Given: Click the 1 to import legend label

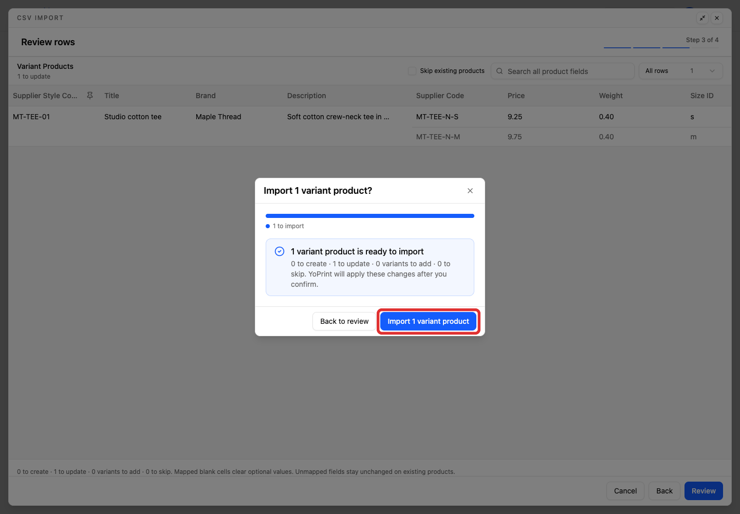Looking at the screenshot, I should pos(288,226).
